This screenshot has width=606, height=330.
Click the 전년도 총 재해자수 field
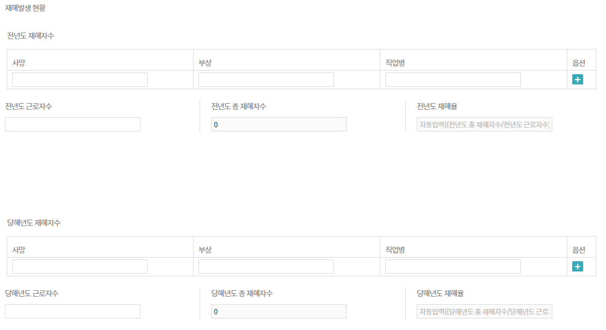tap(279, 124)
